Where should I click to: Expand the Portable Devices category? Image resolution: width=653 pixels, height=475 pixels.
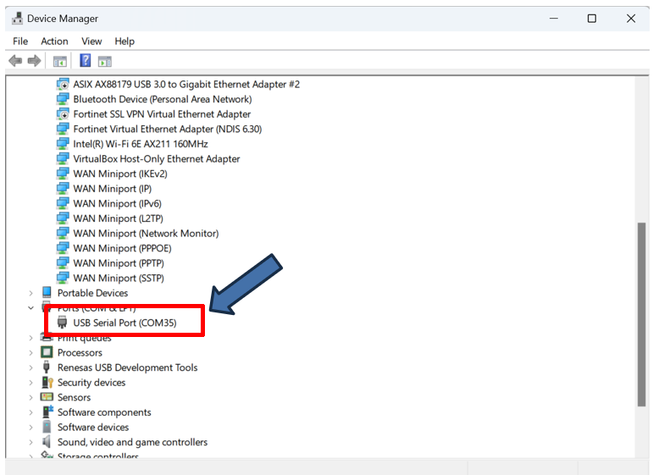pyautogui.click(x=31, y=293)
